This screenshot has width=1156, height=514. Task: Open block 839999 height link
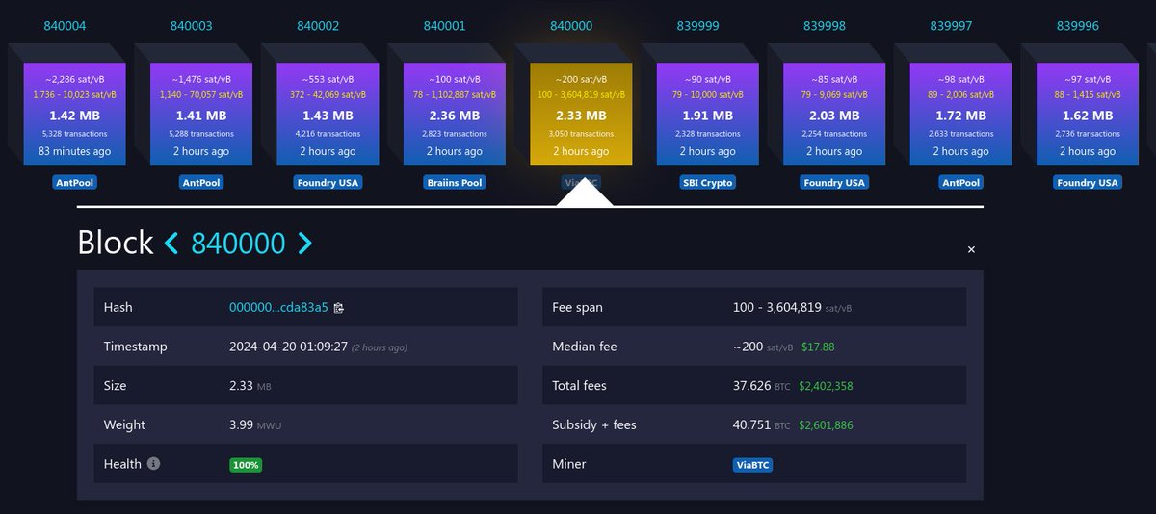point(697,26)
